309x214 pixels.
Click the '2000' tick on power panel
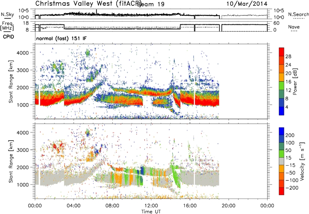click(x=22, y=87)
